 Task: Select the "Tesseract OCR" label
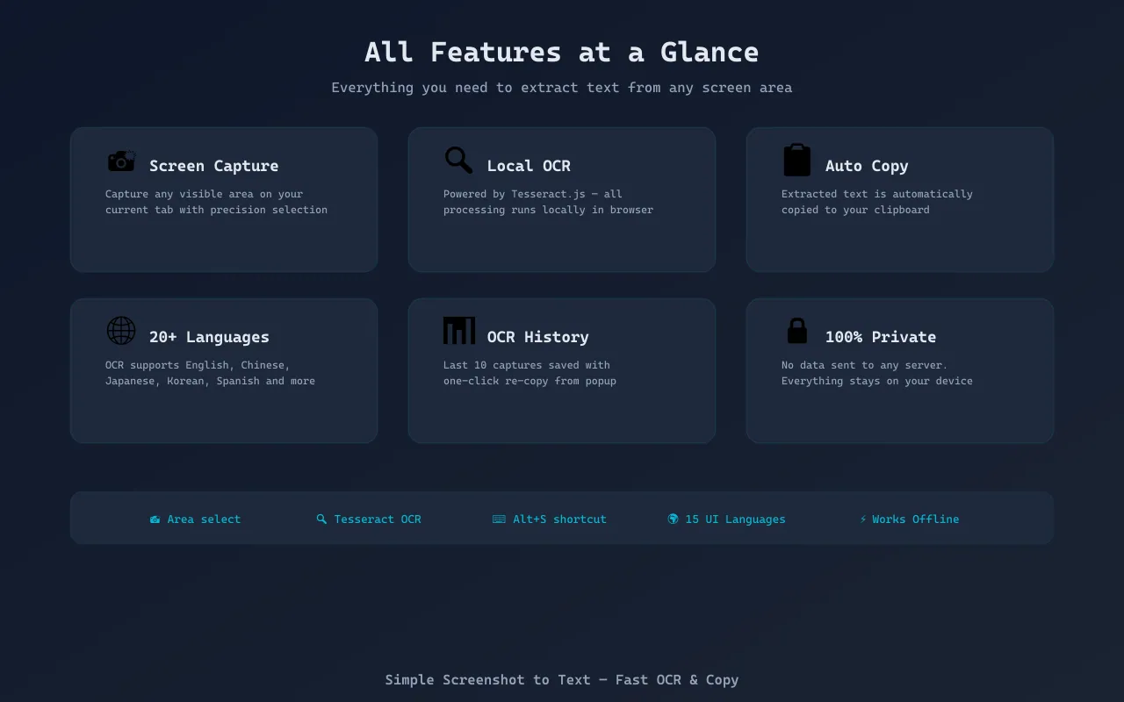(x=378, y=519)
